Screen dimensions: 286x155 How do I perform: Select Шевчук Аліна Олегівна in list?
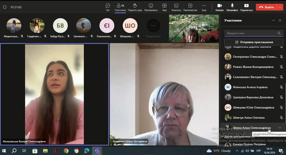(x=254, y=118)
